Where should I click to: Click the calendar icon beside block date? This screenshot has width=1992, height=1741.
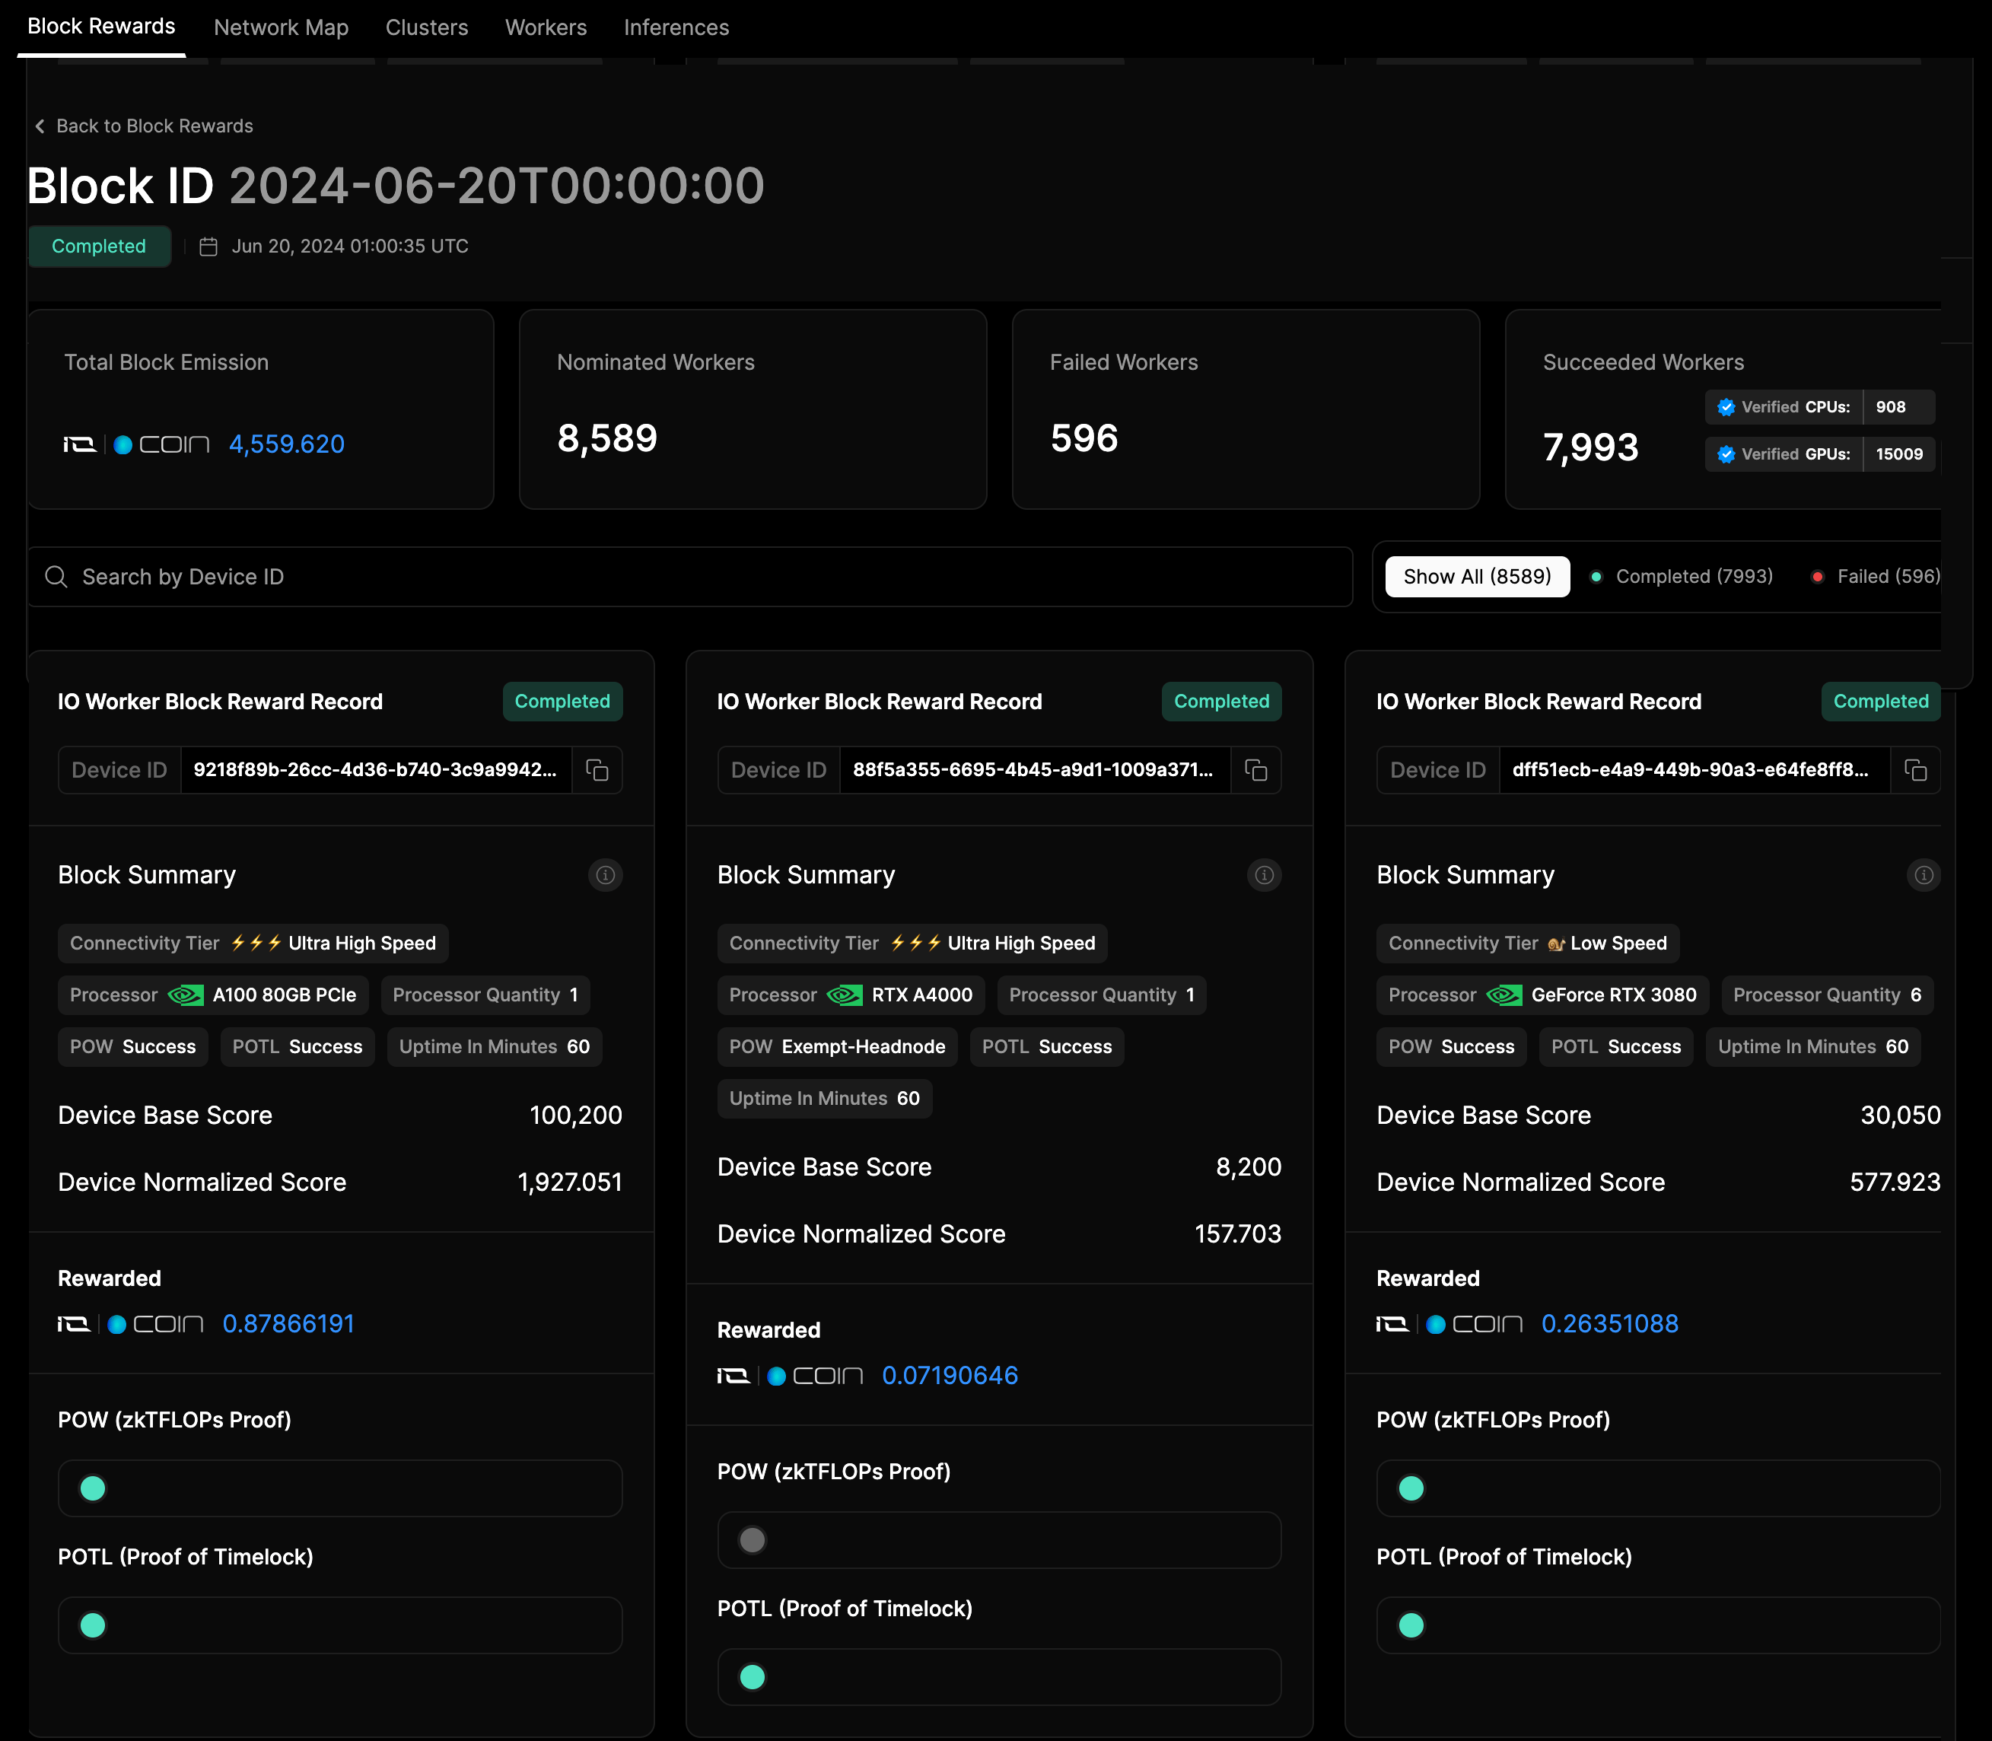coord(208,247)
